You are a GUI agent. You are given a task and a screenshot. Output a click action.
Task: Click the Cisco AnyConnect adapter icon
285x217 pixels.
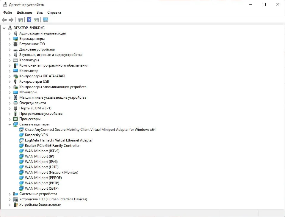point(21,130)
